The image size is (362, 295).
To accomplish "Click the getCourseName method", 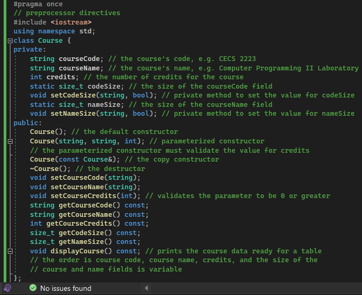I will [86, 215].
